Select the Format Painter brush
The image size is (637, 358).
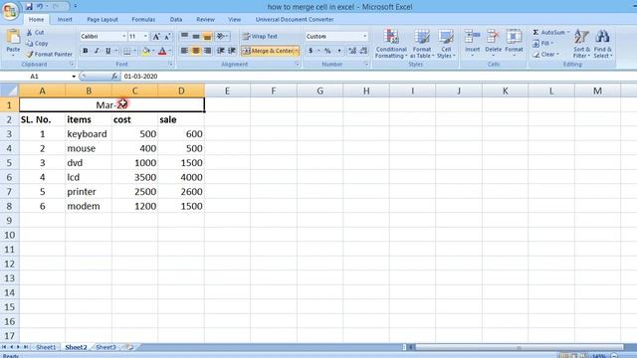(x=30, y=54)
